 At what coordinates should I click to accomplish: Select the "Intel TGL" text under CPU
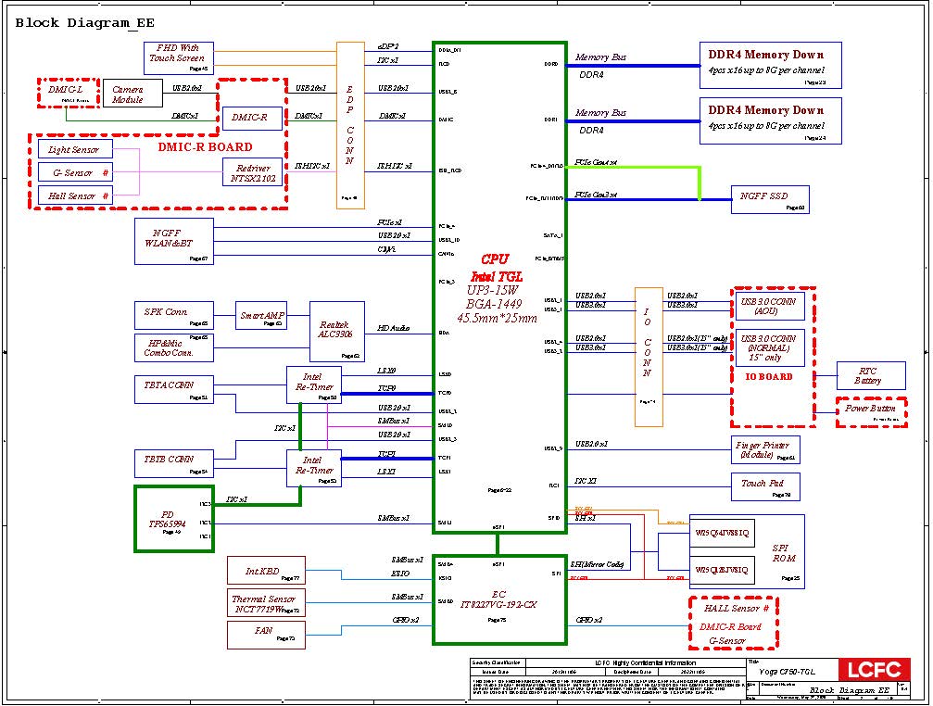[x=497, y=277]
